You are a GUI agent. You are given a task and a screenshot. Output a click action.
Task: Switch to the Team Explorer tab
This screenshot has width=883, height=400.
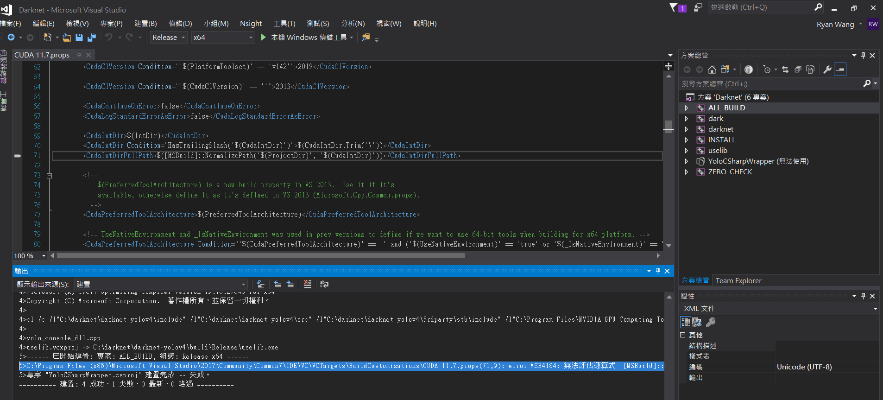point(738,281)
